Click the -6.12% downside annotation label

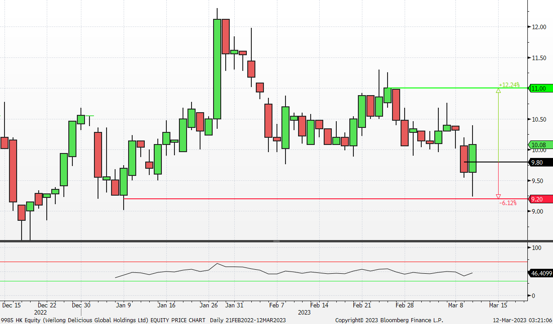[x=508, y=203]
